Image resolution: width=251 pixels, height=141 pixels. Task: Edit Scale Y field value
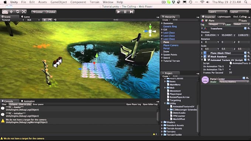227,49
